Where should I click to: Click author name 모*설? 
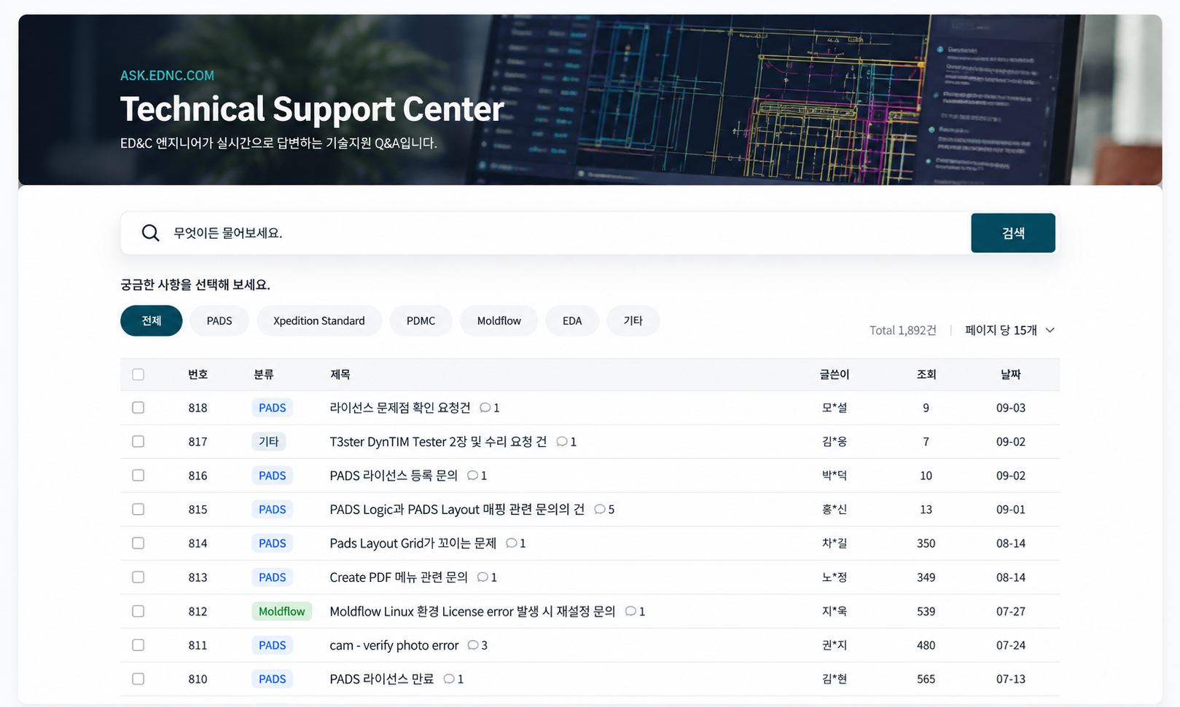[x=835, y=408]
